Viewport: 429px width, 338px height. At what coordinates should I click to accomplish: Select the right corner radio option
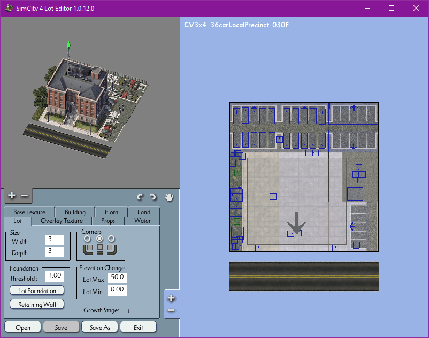(x=111, y=239)
